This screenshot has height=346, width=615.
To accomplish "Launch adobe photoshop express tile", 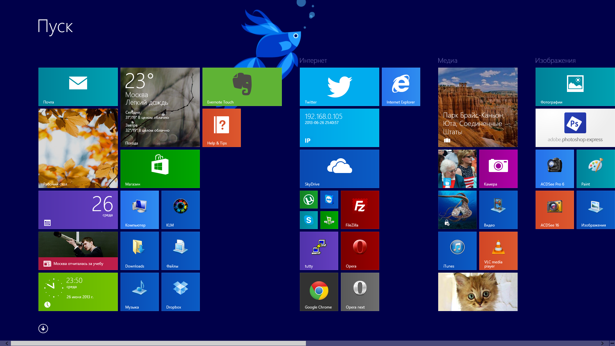I will [575, 128].
